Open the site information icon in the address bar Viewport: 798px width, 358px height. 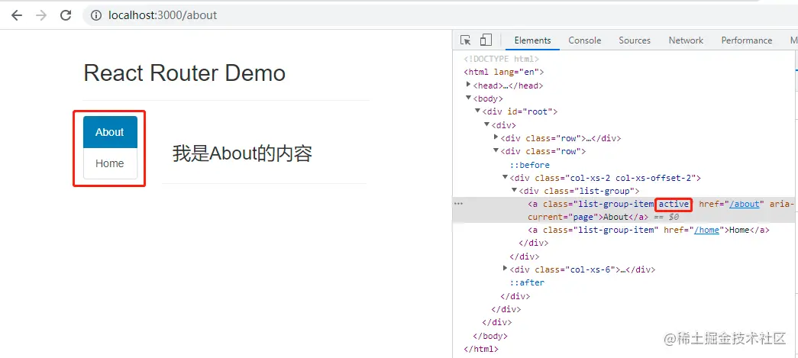point(95,15)
